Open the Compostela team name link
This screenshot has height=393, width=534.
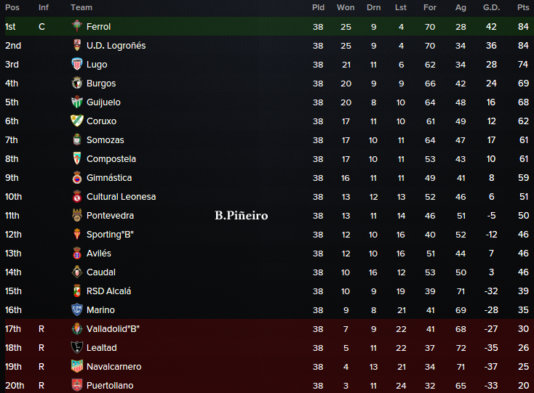[111, 159]
